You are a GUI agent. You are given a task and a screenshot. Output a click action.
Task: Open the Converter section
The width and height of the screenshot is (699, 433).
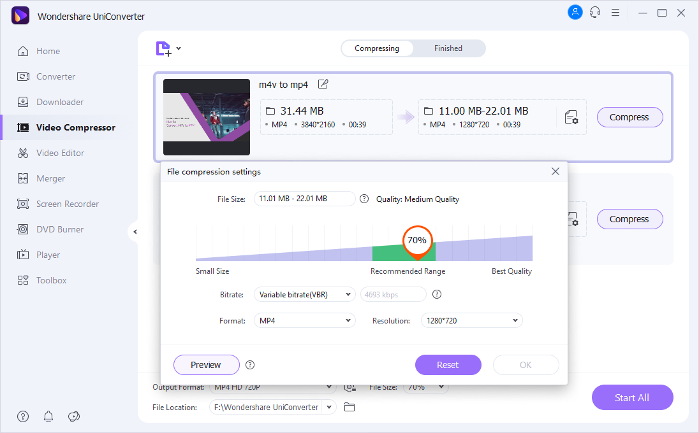pos(46,76)
